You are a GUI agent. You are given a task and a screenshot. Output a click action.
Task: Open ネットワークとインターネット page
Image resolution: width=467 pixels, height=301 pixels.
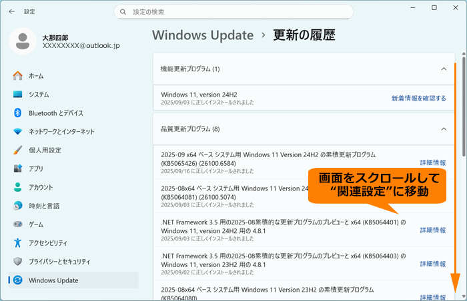(73, 131)
